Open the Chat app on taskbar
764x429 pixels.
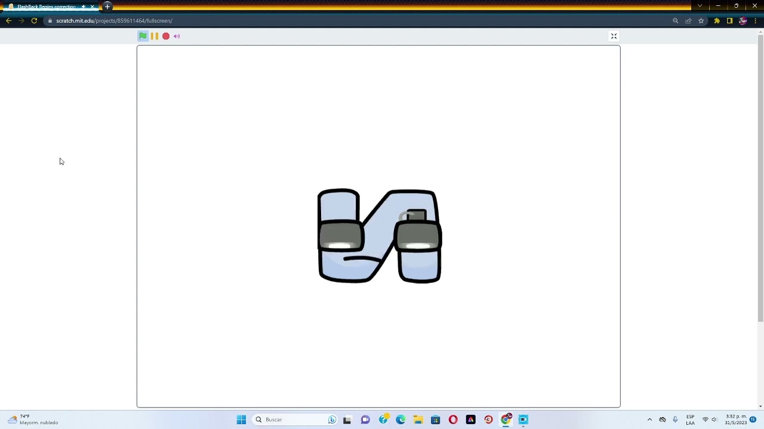click(365, 419)
